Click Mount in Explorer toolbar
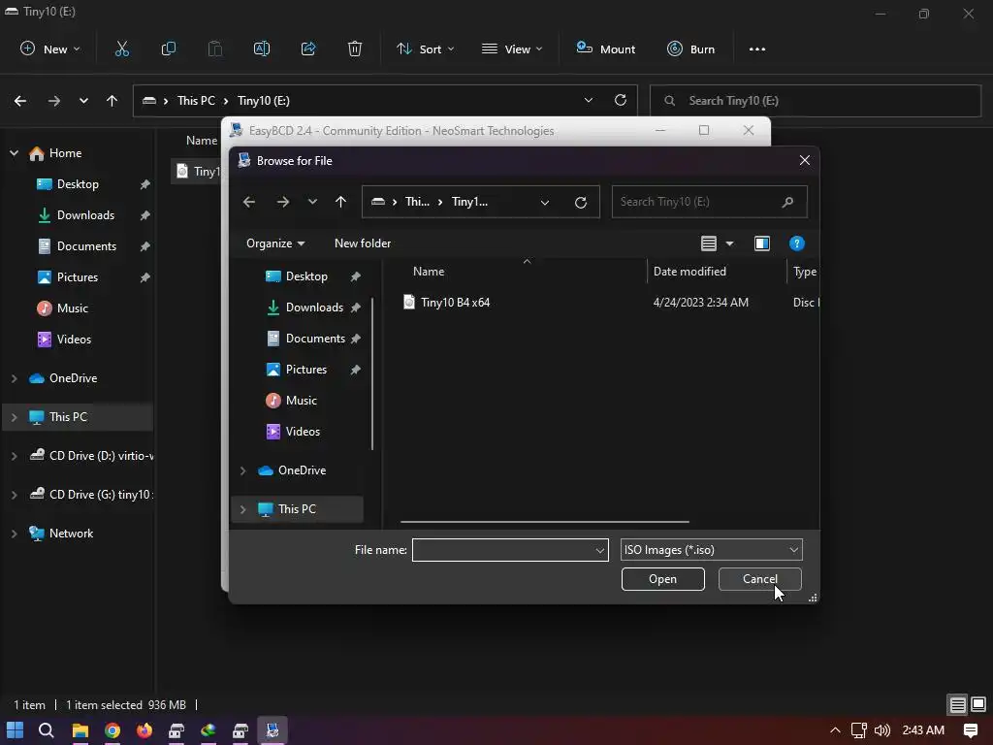993x745 pixels. click(x=605, y=49)
